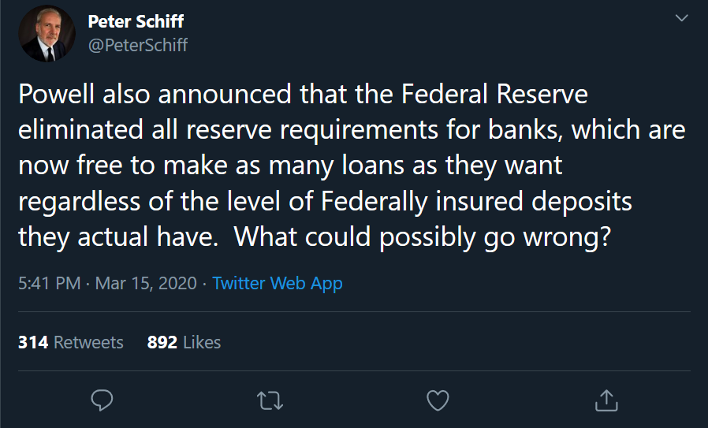This screenshot has height=428, width=708.
Task: Click the phrase "Federally insured deposits"
Action: pos(476,202)
